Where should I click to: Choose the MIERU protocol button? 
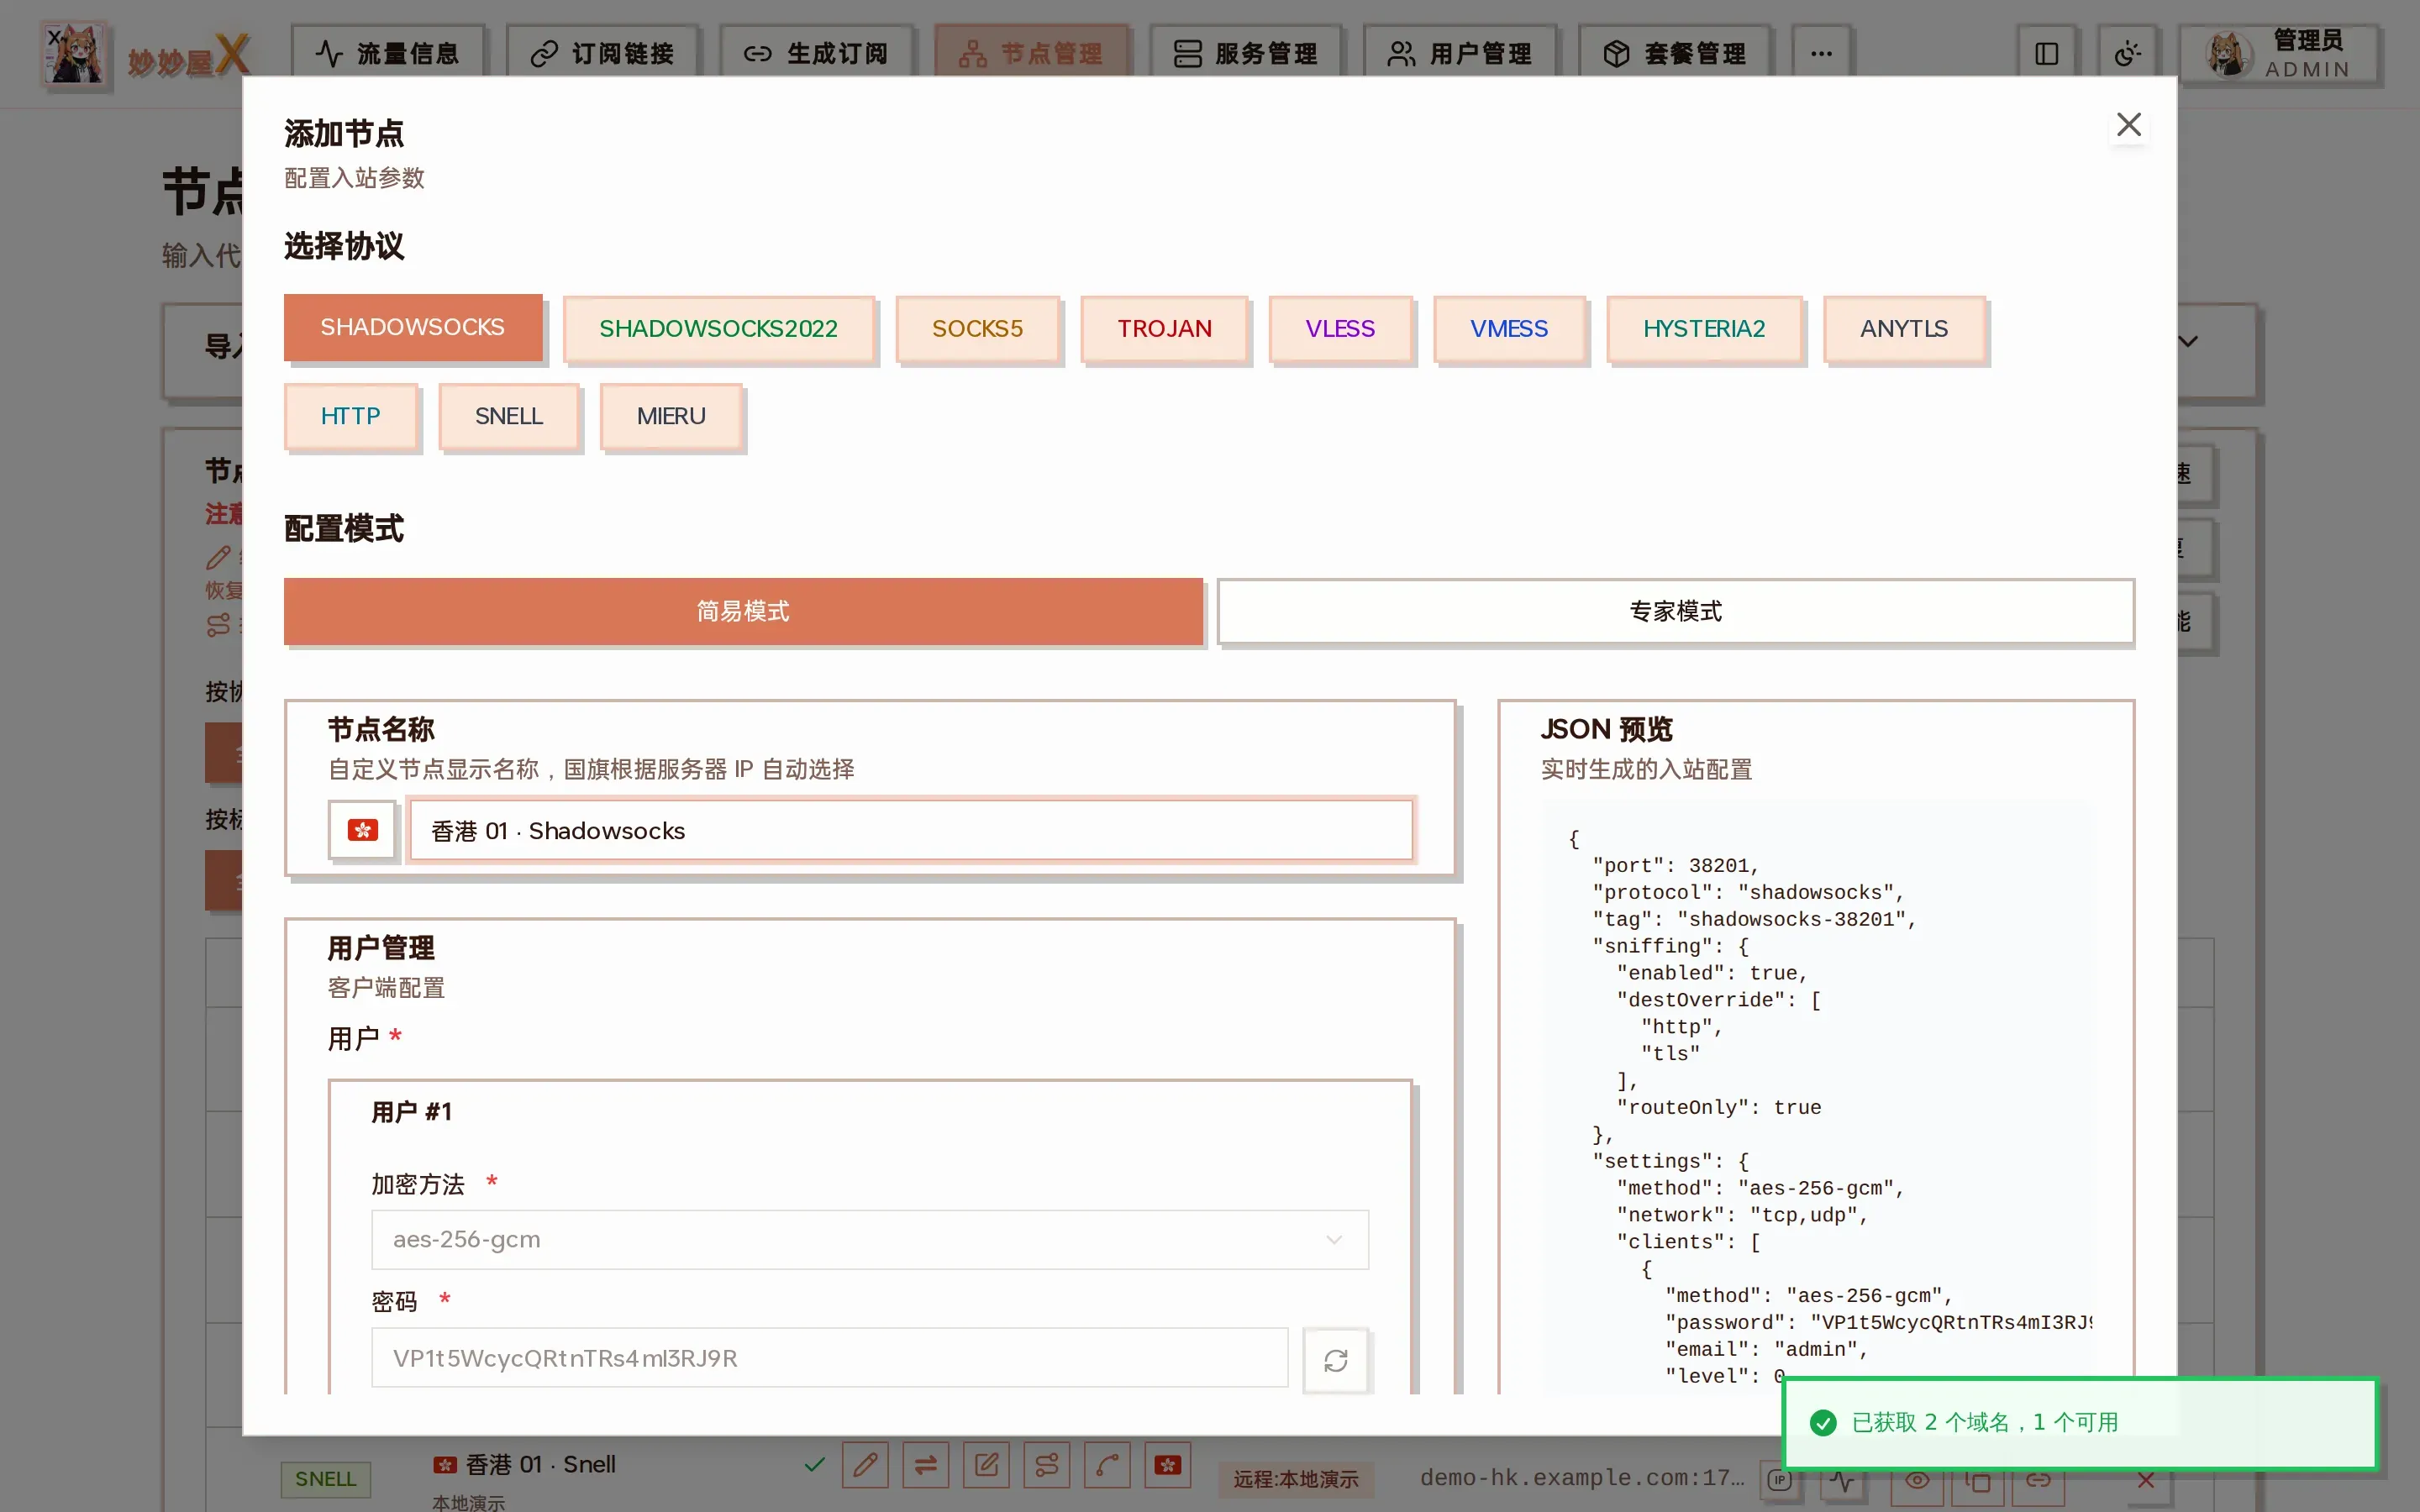coord(671,416)
